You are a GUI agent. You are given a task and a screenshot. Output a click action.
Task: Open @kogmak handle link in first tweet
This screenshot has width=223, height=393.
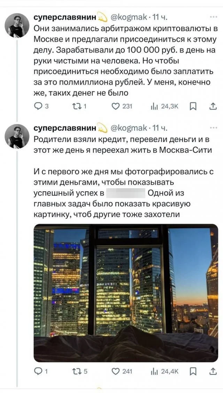[129, 17]
